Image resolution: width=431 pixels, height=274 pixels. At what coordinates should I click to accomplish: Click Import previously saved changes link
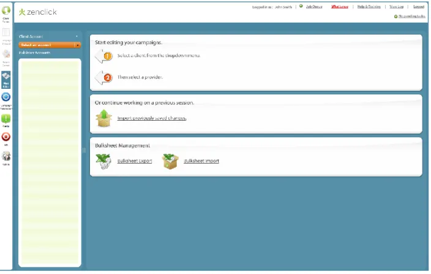[152, 118]
